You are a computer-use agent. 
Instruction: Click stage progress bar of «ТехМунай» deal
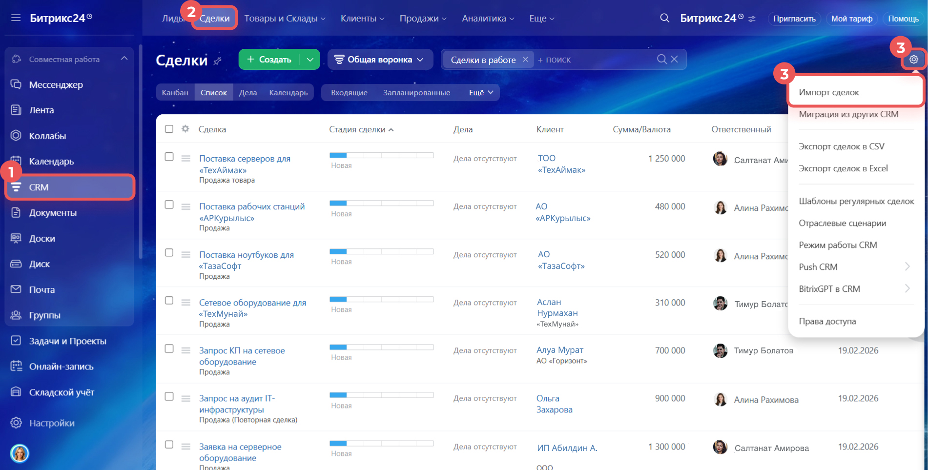tap(381, 299)
